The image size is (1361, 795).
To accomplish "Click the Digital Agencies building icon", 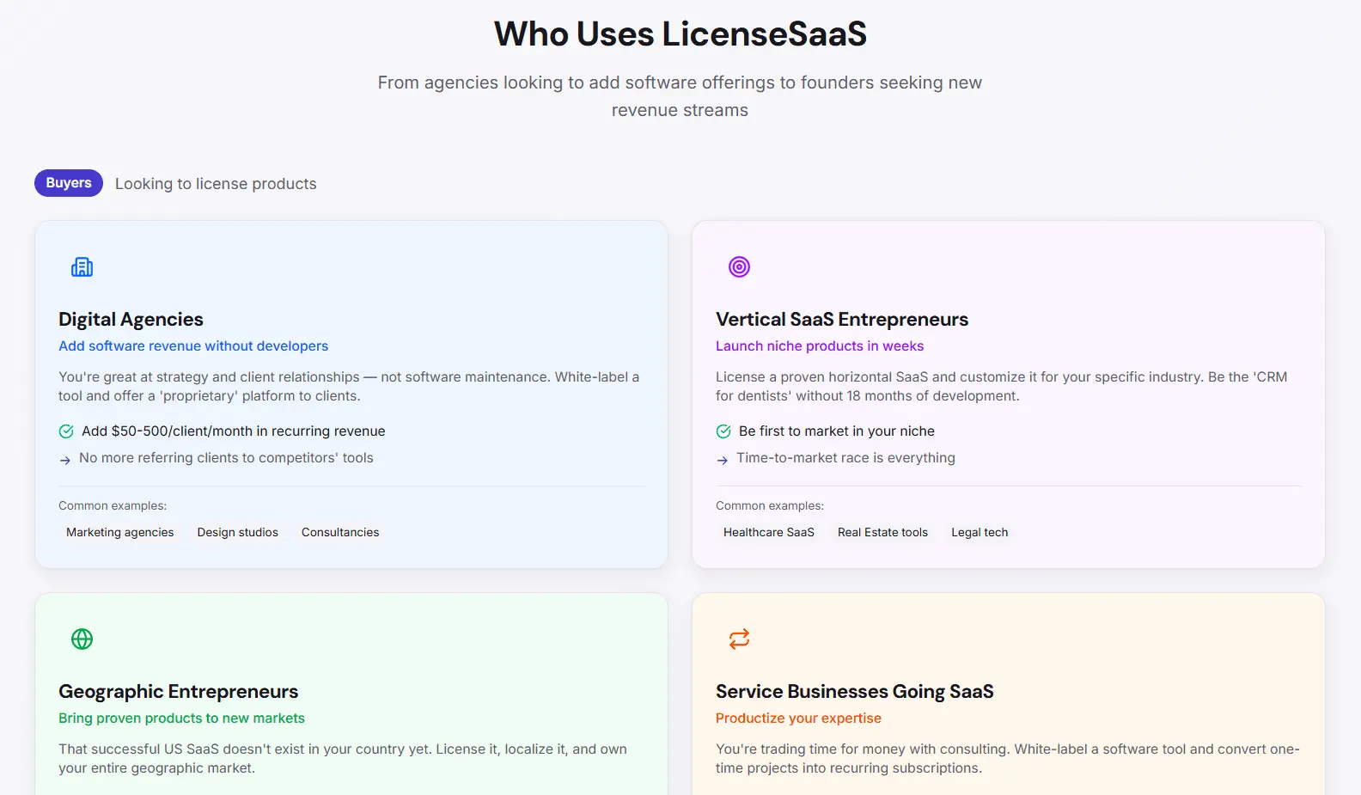I will [82, 267].
